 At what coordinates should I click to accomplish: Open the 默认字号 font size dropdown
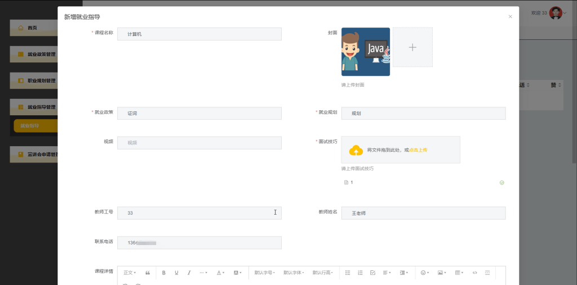pos(265,273)
